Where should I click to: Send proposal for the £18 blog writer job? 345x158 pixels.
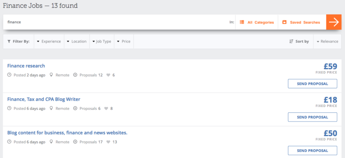pos(312,117)
